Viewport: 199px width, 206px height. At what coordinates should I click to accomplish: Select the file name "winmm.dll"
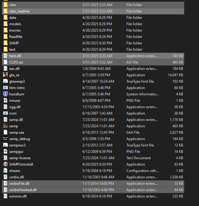click(x=18, y=196)
